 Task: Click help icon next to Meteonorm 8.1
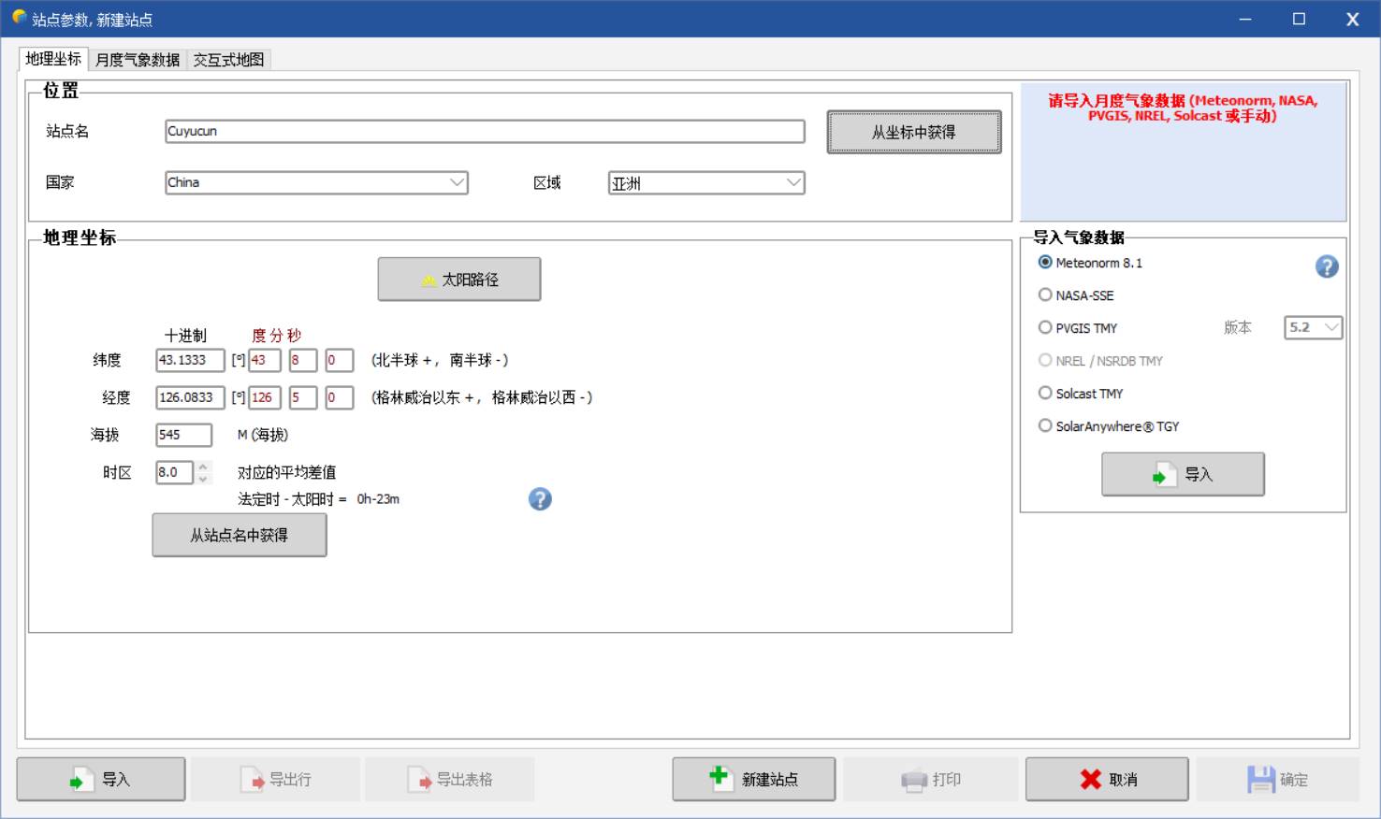click(x=1326, y=266)
